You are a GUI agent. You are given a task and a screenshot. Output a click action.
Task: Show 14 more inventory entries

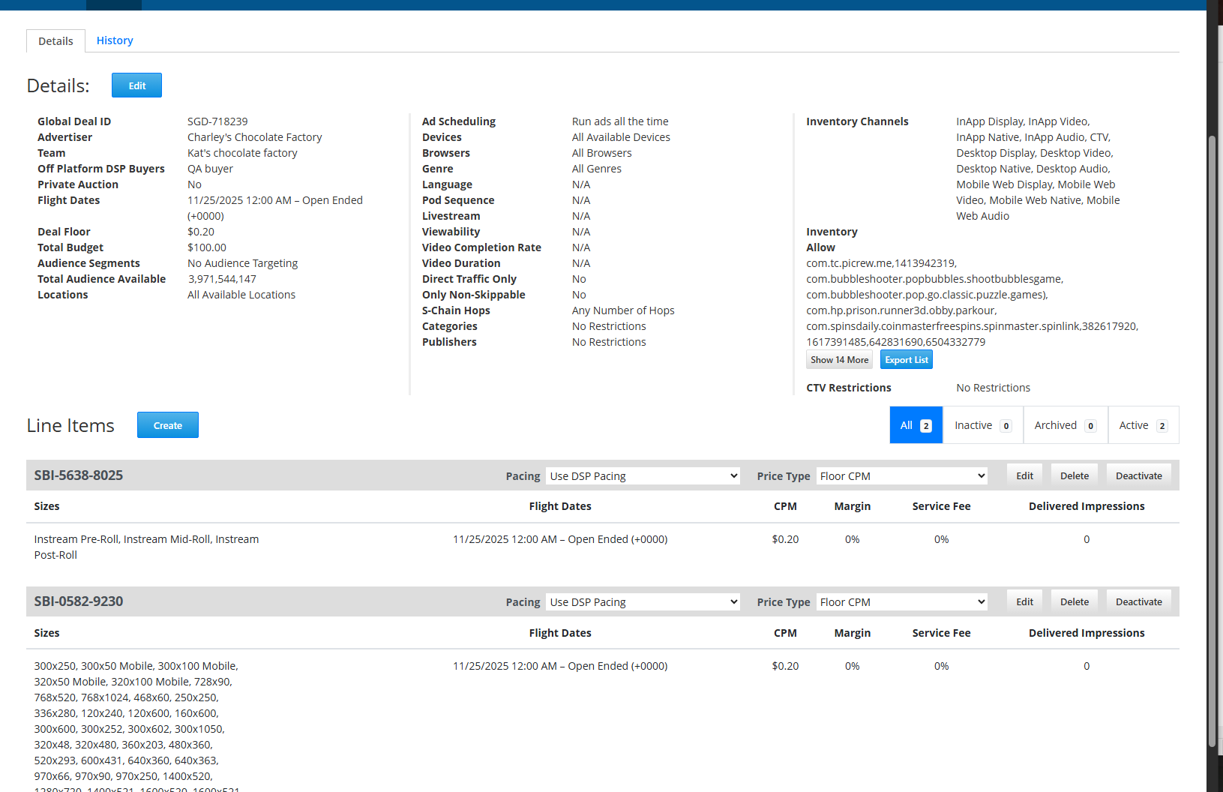[x=839, y=360]
